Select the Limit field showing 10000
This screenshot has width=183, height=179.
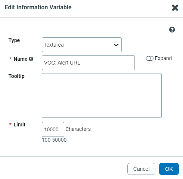coord(53,129)
